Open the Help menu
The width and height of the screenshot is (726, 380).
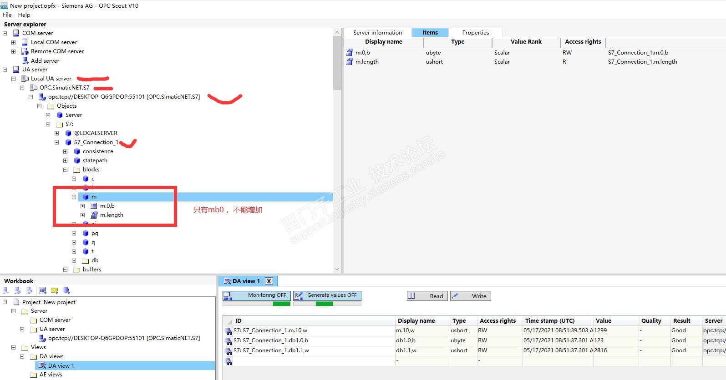(x=24, y=15)
